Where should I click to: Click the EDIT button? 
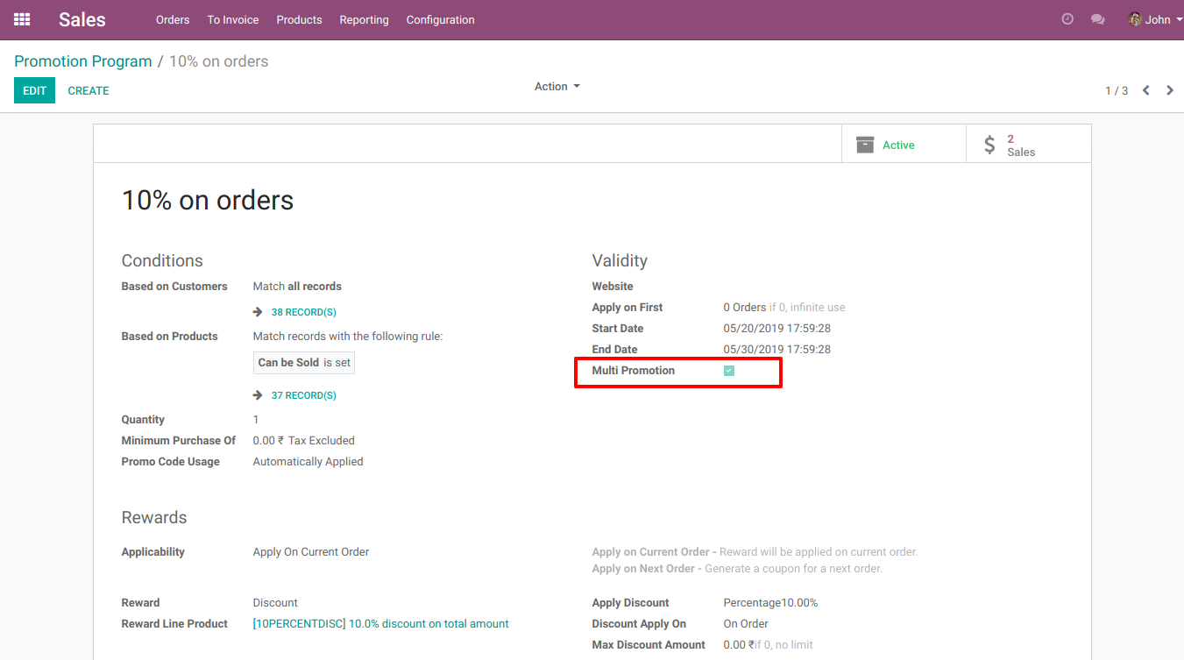[x=34, y=90]
